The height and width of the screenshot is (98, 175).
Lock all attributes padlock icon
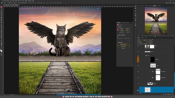coord(146,44)
